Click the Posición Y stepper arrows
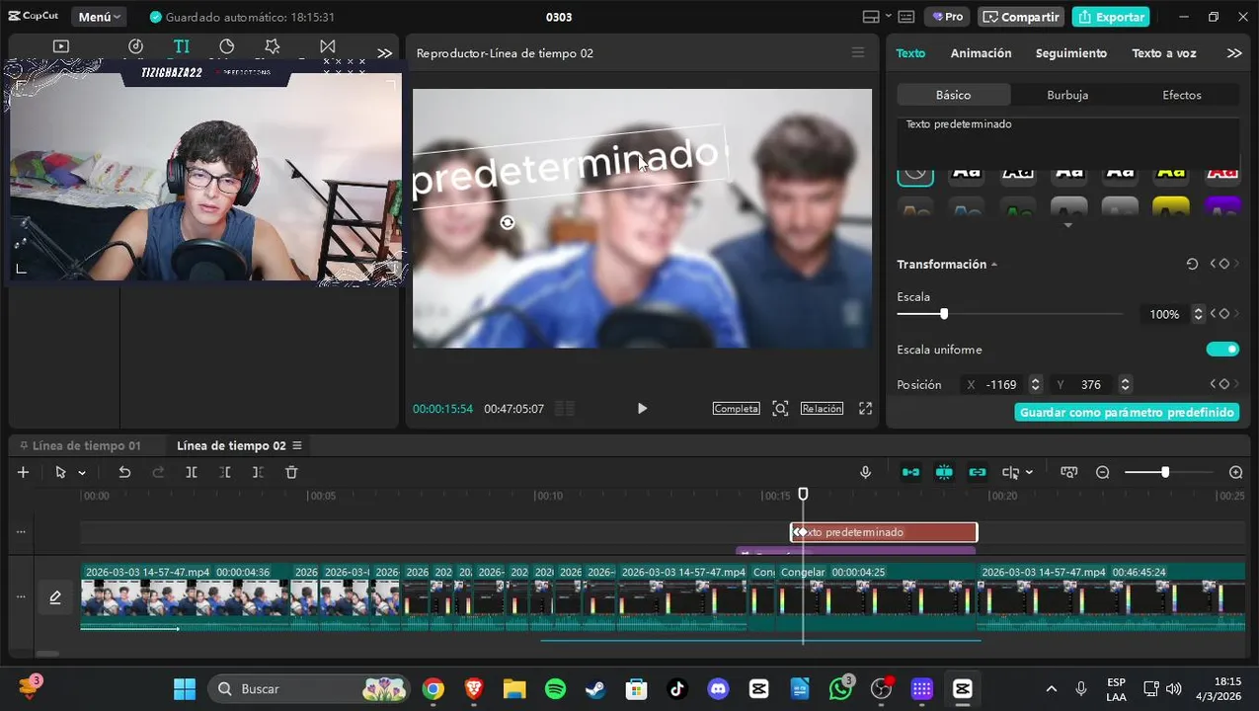This screenshot has width=1259, height=711. [x=1125, y=385]
